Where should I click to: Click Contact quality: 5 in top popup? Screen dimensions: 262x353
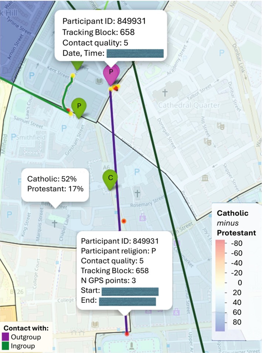95,43
